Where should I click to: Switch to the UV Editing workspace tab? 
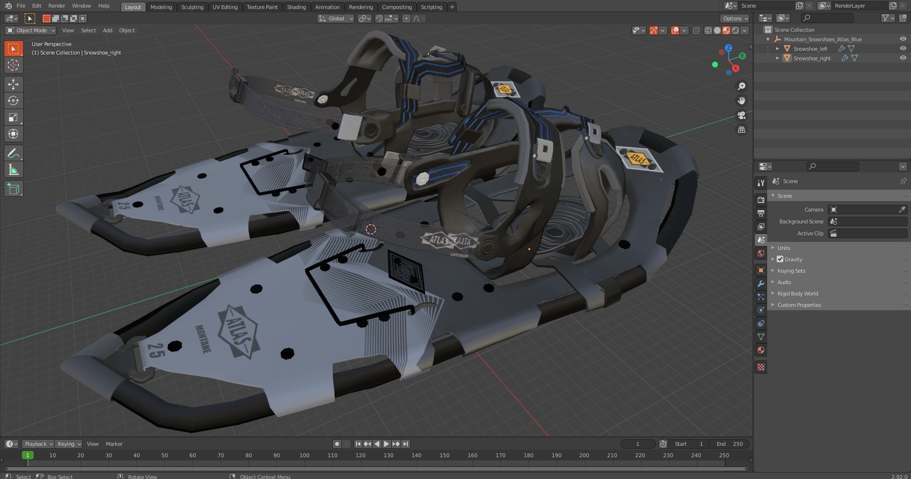(225, 7)
